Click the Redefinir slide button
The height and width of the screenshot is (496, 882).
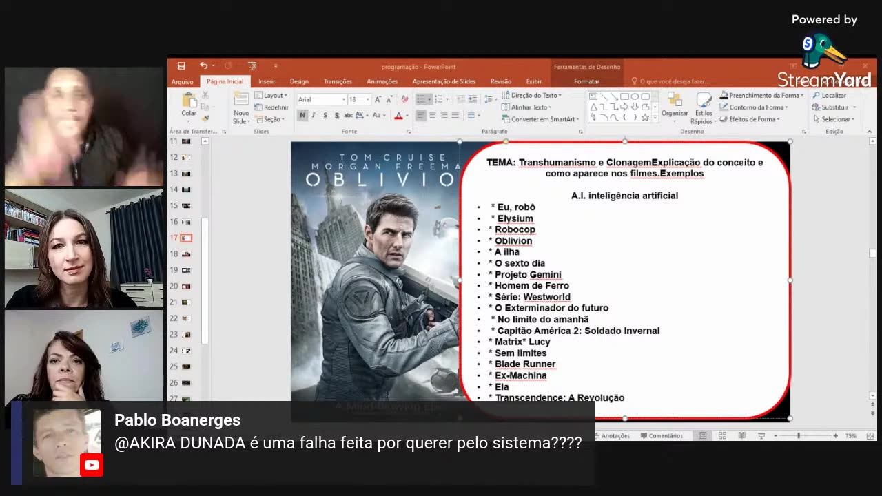pos(271,107)
